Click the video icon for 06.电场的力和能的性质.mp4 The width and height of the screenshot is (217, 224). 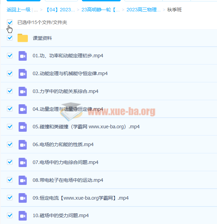pos(23,144)
